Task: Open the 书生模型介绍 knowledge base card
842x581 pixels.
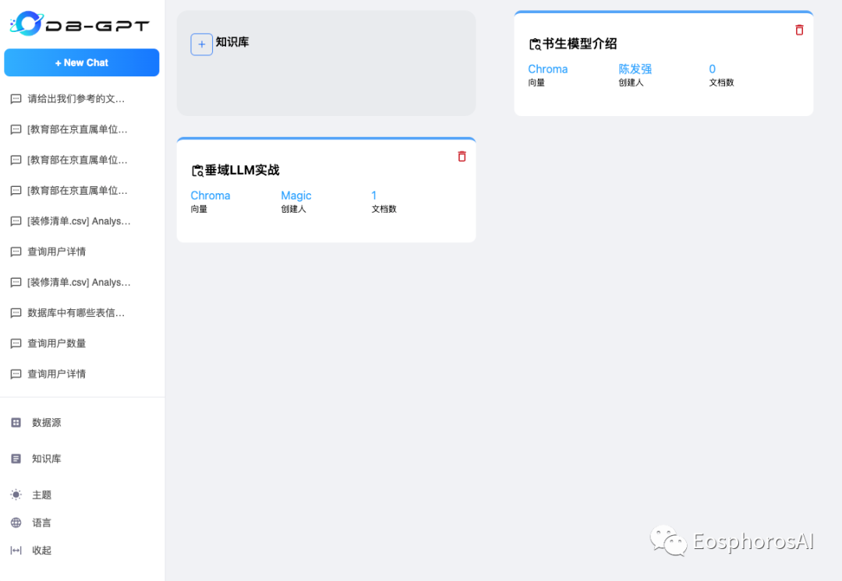Action: [663, 63]
